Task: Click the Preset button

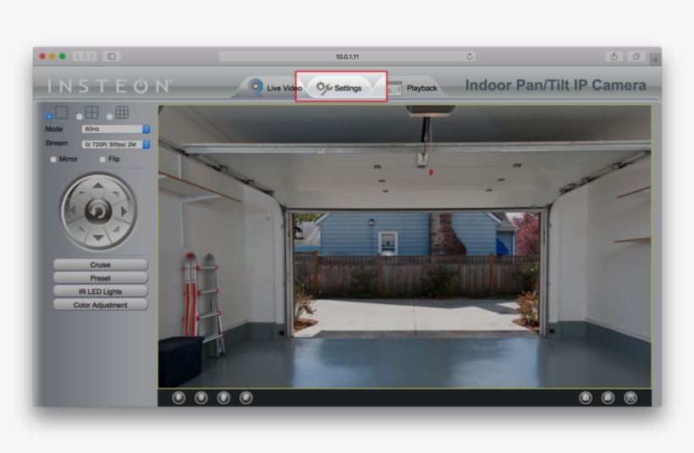Action: [x=101, y=278]
